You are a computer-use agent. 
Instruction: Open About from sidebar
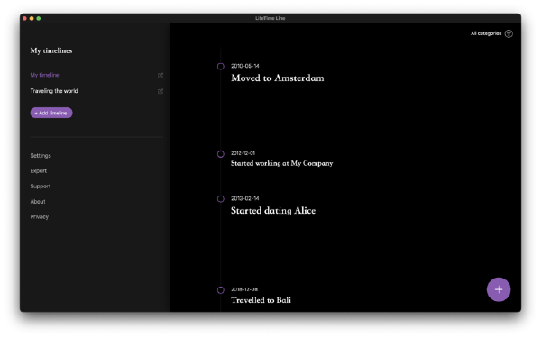(38, 201)
